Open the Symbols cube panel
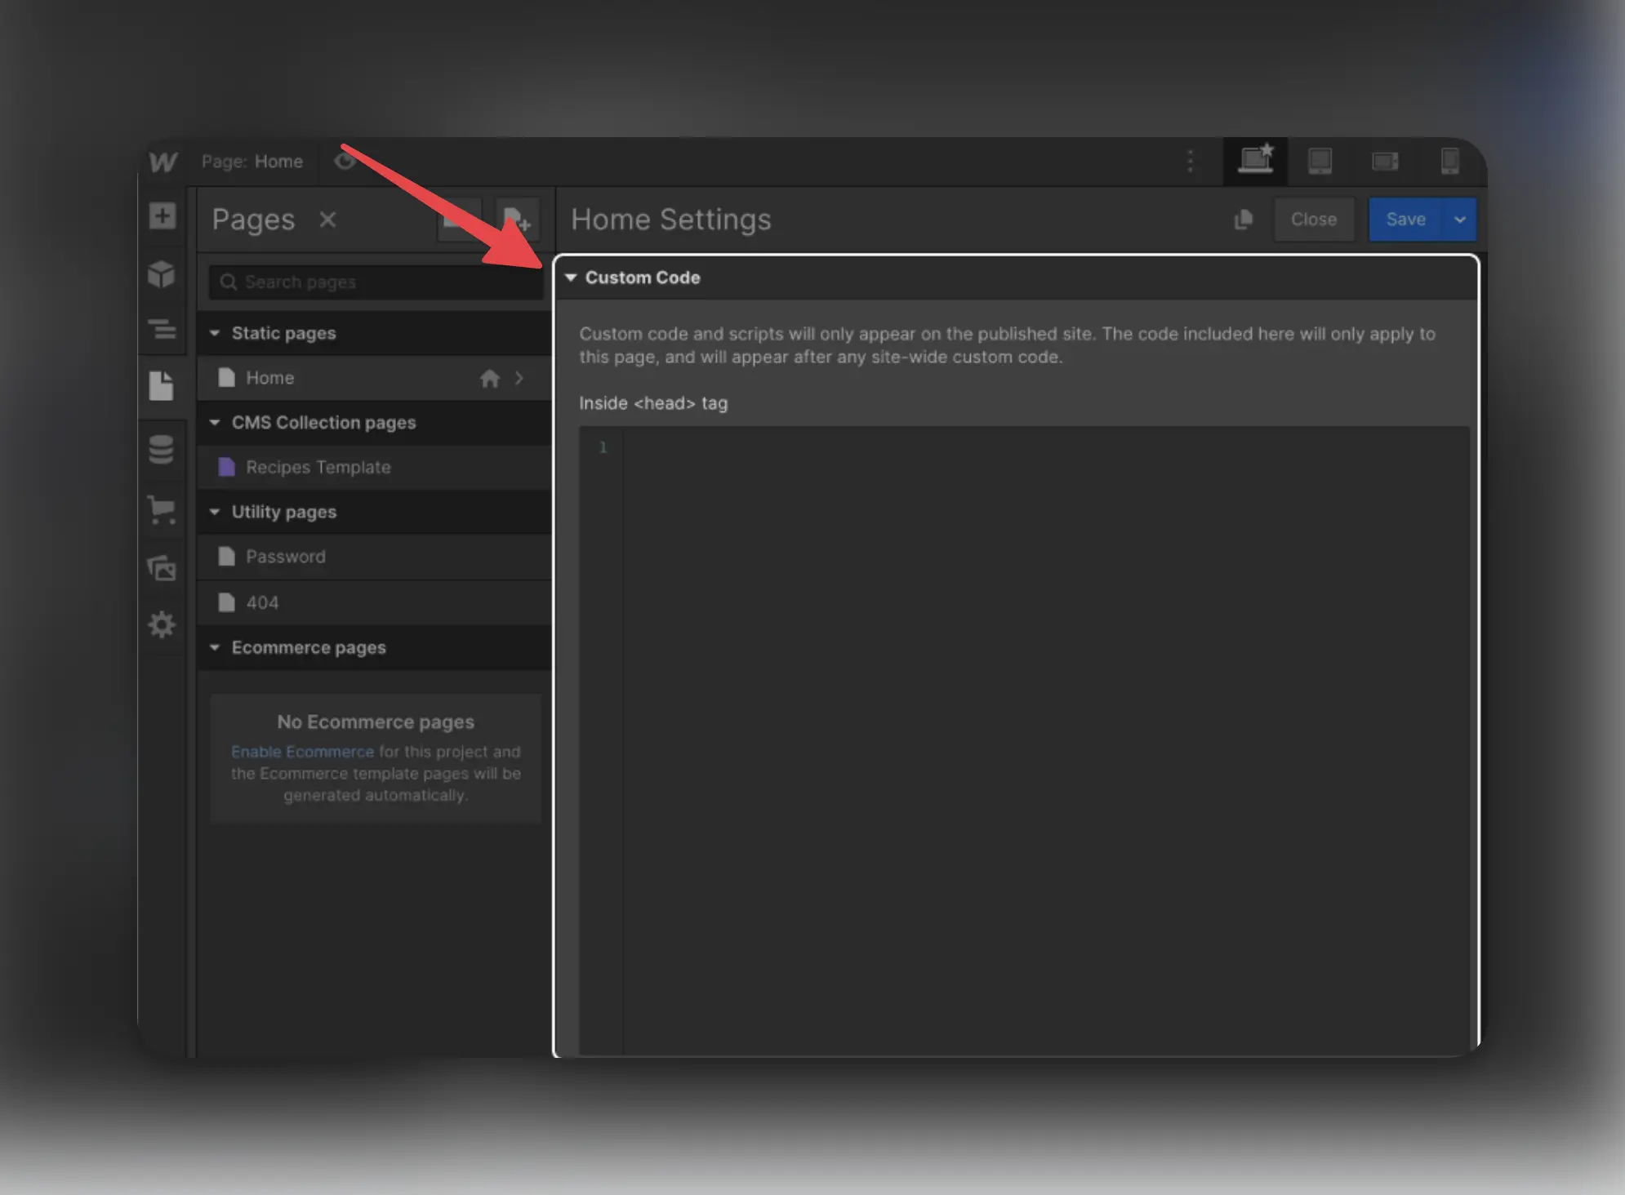This screenshot has width=1625, height=1195. (x=162, y=274)
